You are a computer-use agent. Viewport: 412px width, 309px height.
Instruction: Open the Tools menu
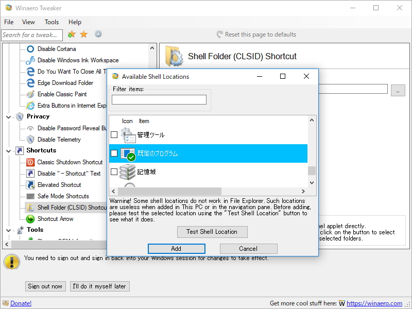pos(51,22)
